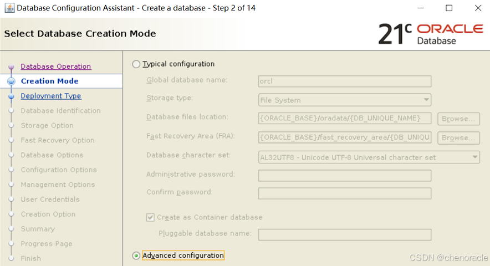Viewport: 490px width, 266px height.
Task: Select the Typical configuration radio button
Action: click(136, 64)
